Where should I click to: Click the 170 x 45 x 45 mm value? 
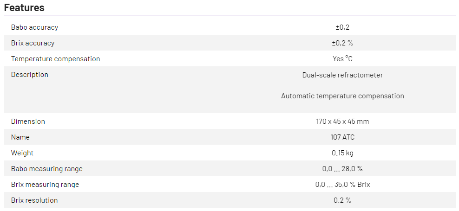tap(342, 121)
